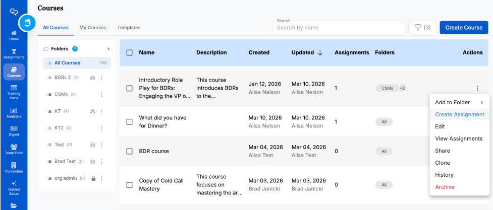Click the plus icon to add folder
493x210 pixels.
click(108, 49)
